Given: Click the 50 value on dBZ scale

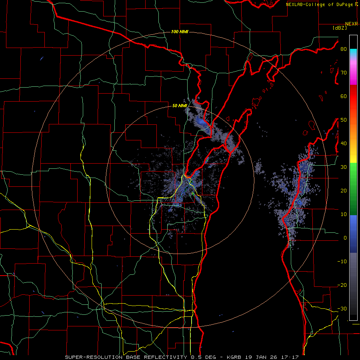Looking at the screenshot, I should pyautogui.click(x=344, y=120).
